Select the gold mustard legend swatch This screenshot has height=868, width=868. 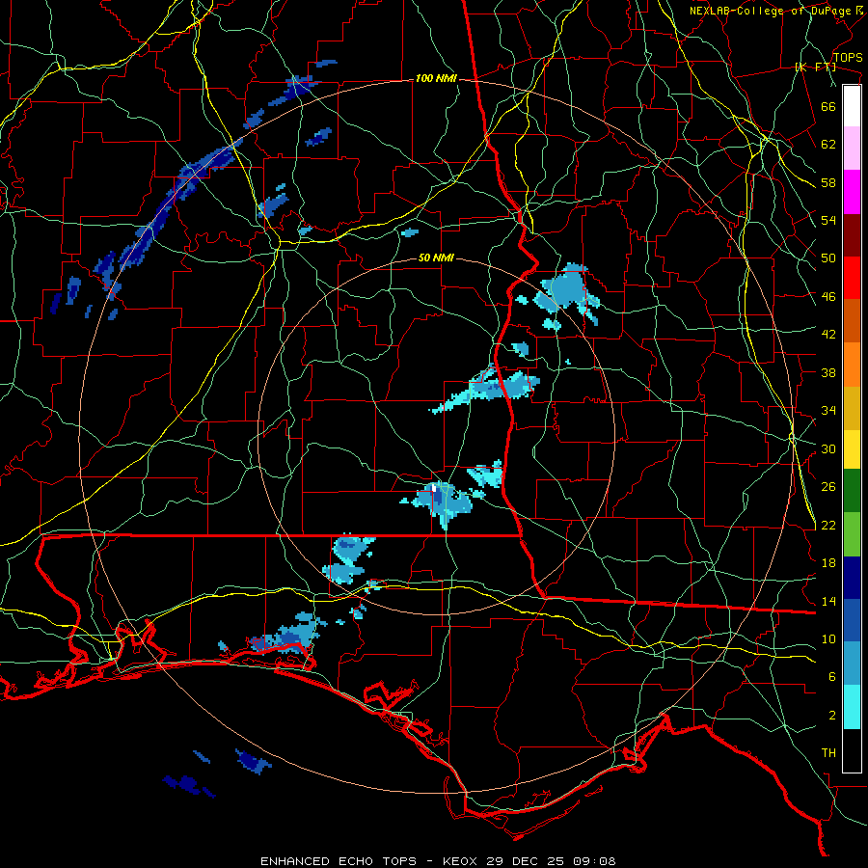(x=852, y=408)
